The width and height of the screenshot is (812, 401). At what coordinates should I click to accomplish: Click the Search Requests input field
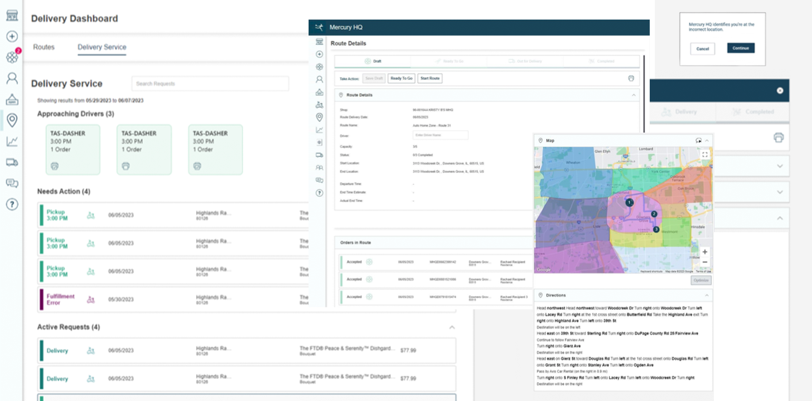tap(210, 84)
